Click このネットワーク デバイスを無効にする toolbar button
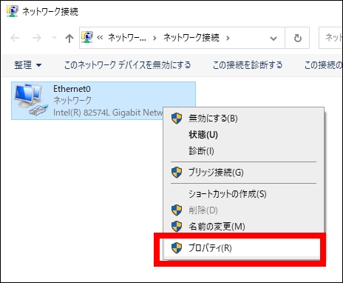This screenshot has height=283, width=343. pyautogui.click(x=127, y=65)
